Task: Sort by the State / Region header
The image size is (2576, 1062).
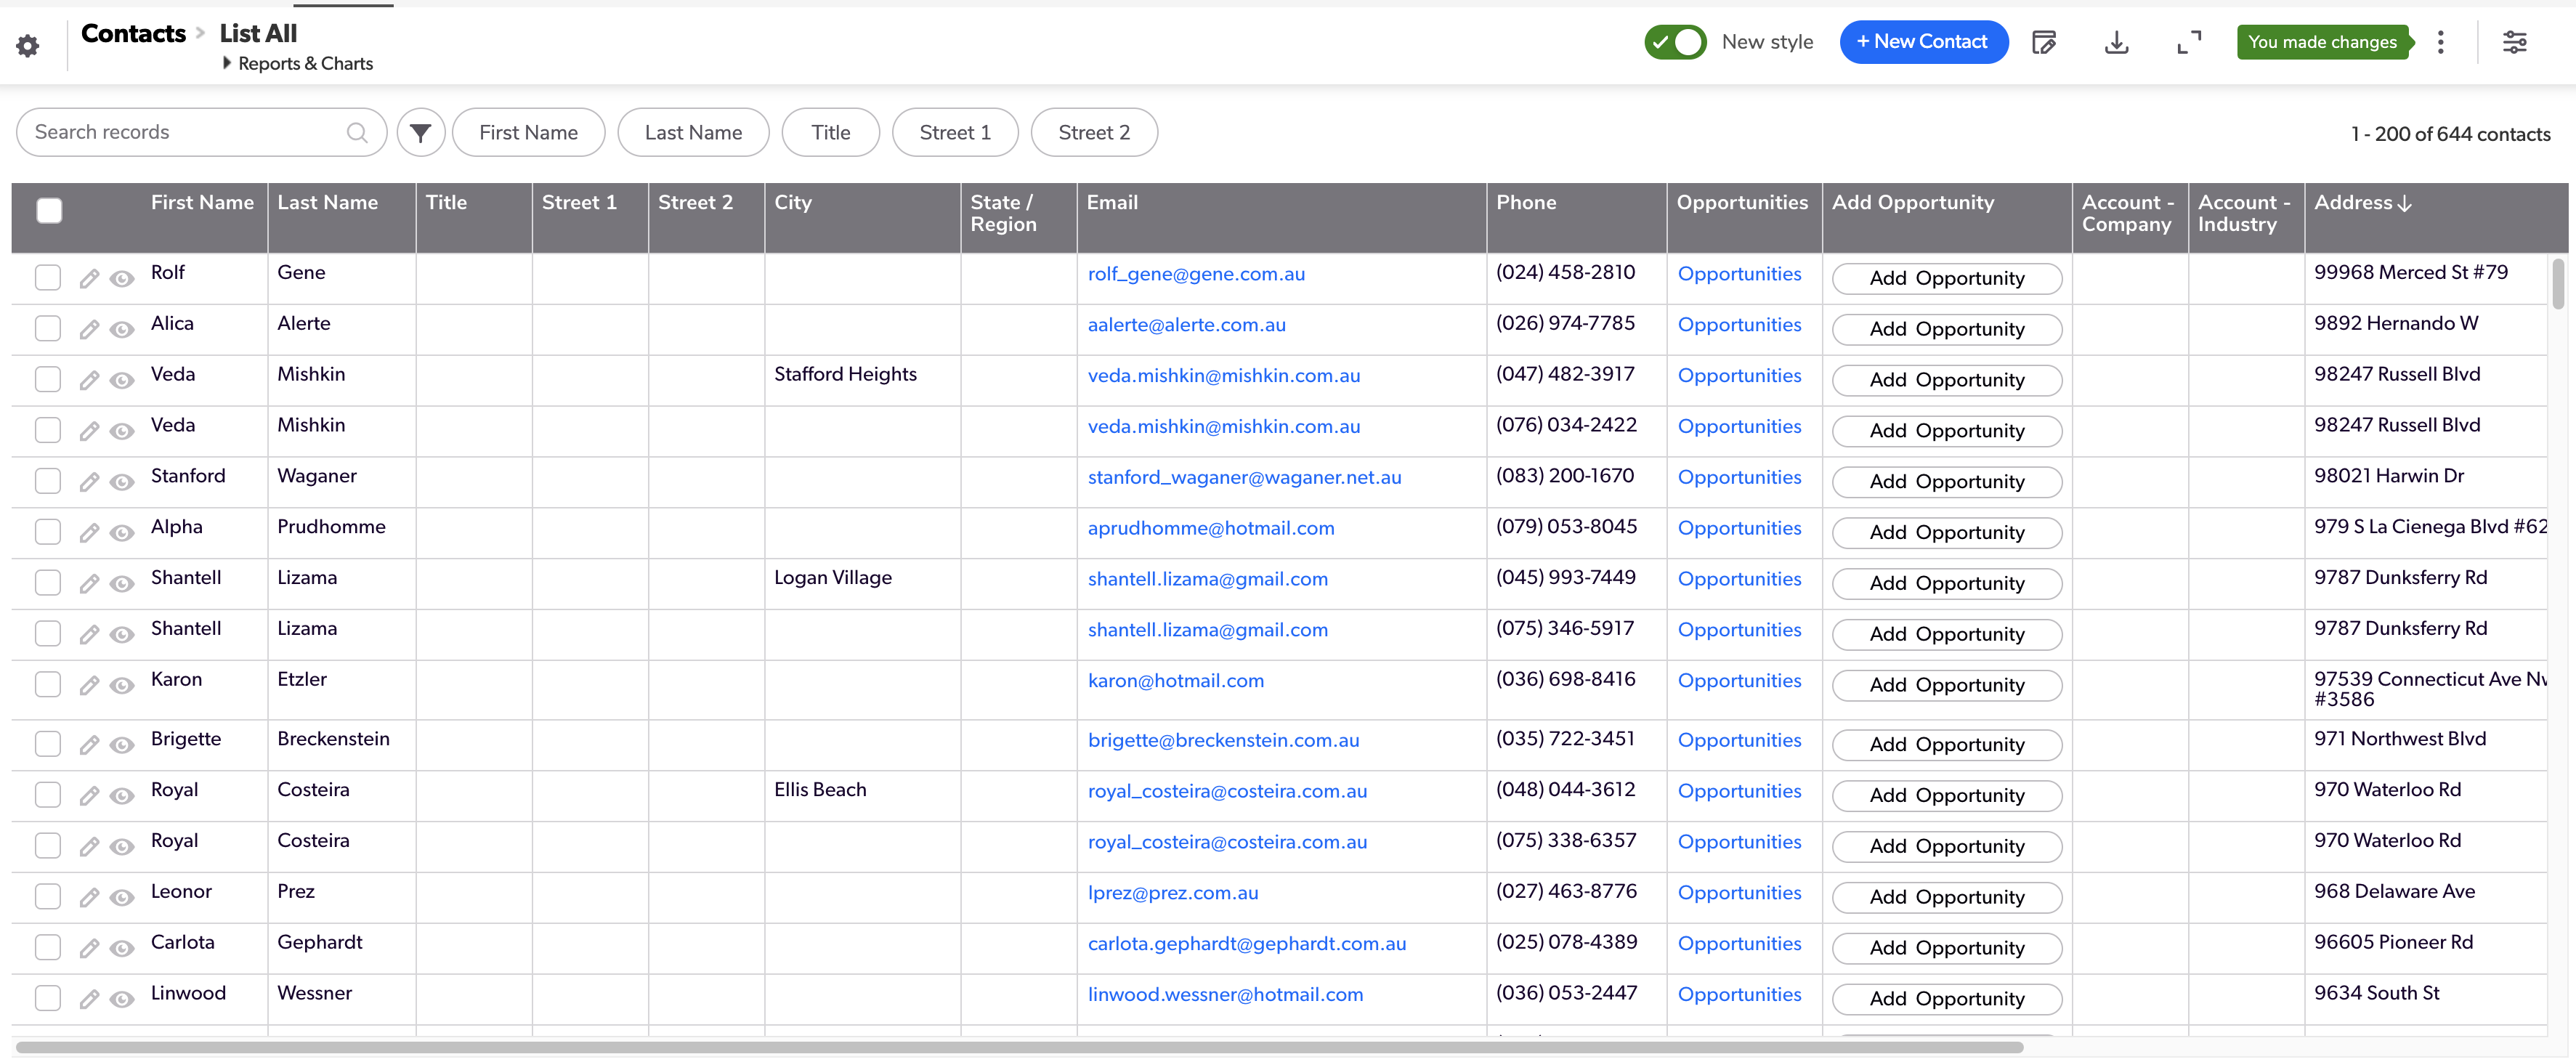Action: pos(1003,214)
